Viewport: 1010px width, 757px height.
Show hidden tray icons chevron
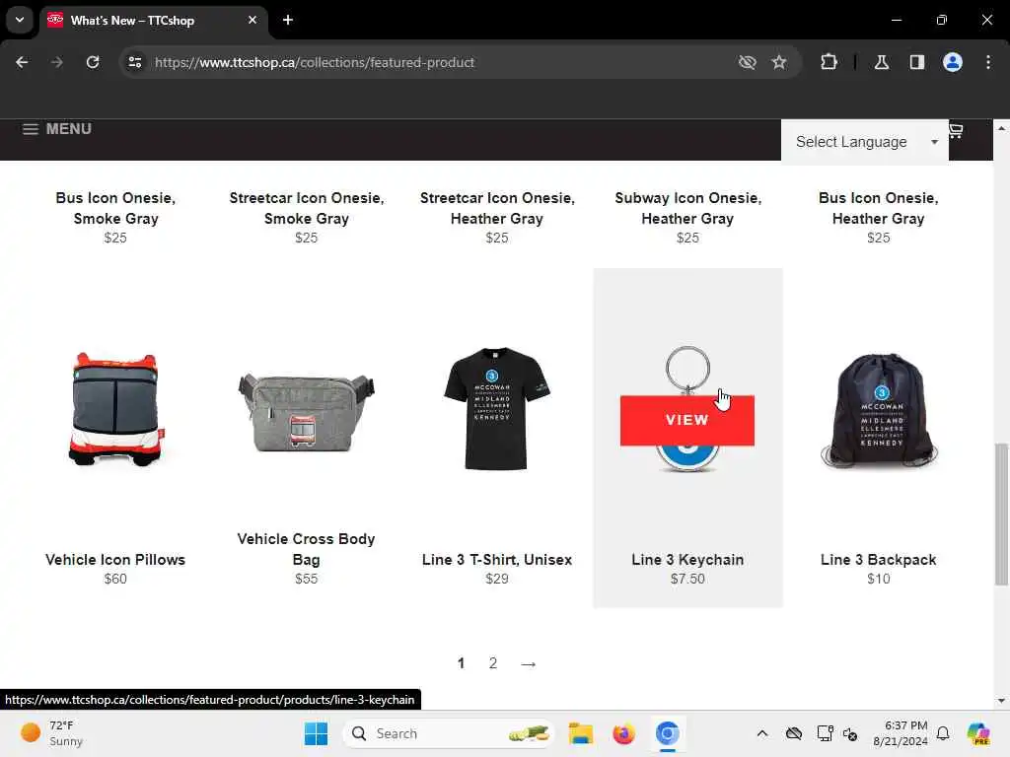(x=762, y=733)
